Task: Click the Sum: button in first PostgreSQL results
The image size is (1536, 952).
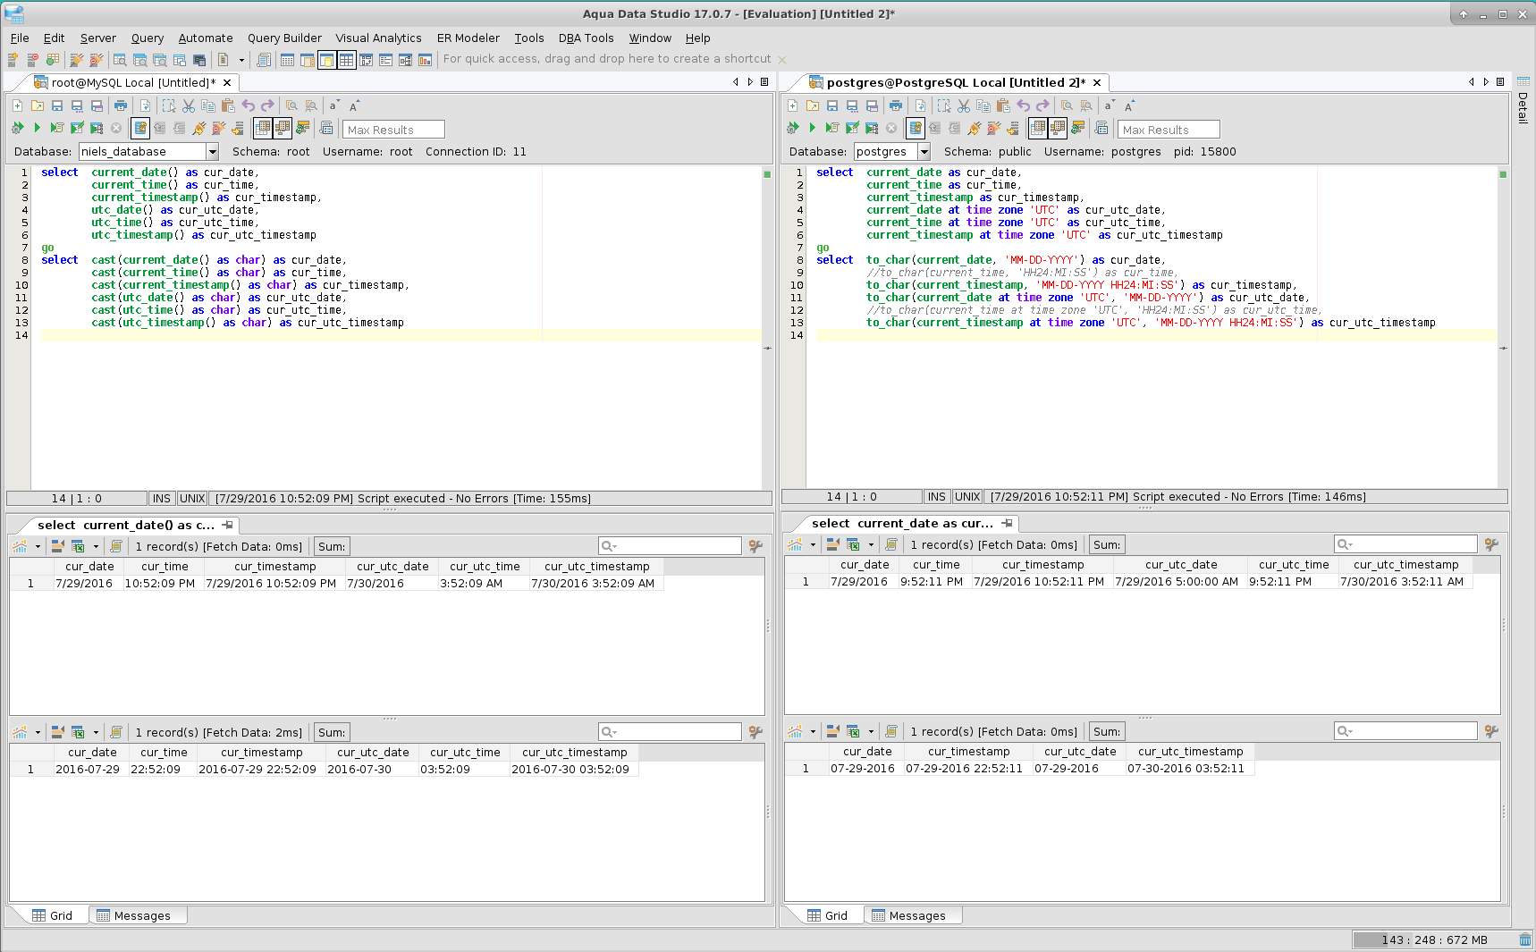Action: pyautogui.click(x=1106, y=545)
